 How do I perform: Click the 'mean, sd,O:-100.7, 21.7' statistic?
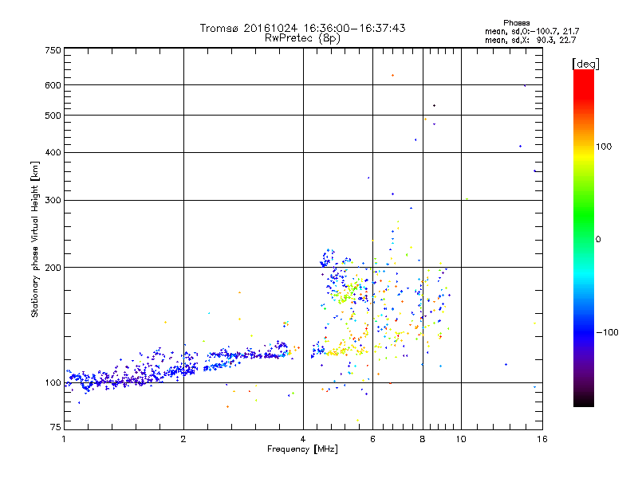[x=532, y=31]
